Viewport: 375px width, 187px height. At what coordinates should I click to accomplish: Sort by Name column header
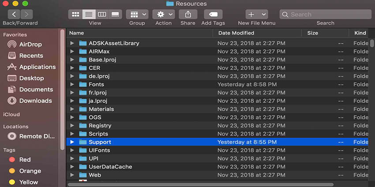pyautogui.click(x=76, y=33)
